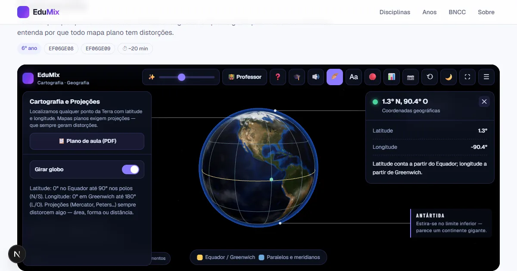Click the Coordenadas geográficas subtitle

pos(411,111)
